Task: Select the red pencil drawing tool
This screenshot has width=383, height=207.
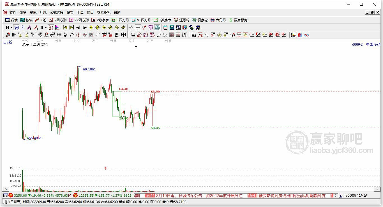Action: (x=8, y=35)
